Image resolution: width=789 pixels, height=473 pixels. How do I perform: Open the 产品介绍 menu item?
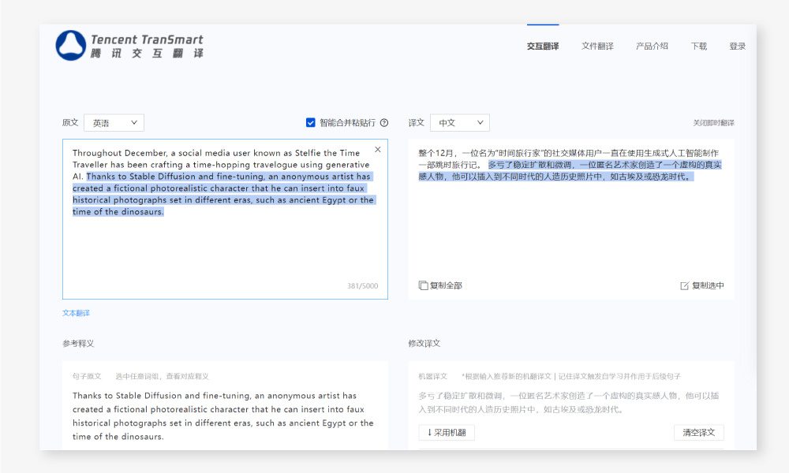653,46
